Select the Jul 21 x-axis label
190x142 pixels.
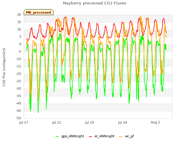click(x=57, y=122)
